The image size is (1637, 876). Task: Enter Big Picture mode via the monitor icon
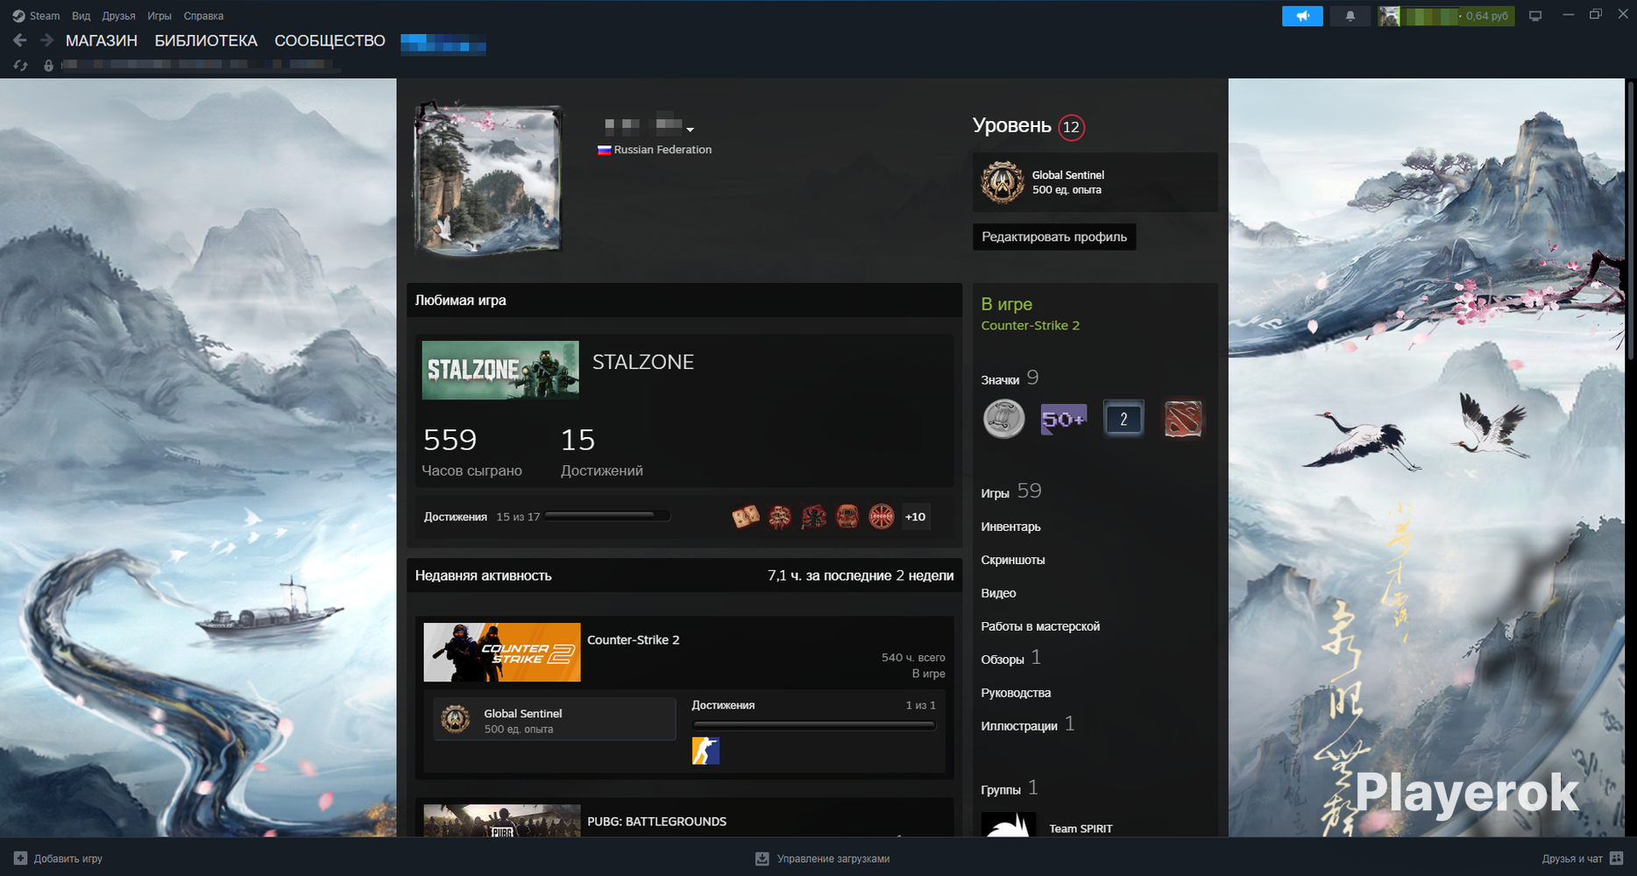pyautogui.click(x=1535, y=16)
